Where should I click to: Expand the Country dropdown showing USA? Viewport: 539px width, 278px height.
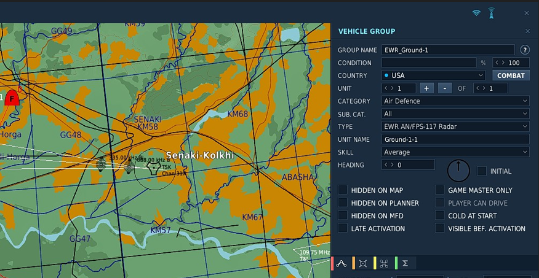(x=433, y=75)
